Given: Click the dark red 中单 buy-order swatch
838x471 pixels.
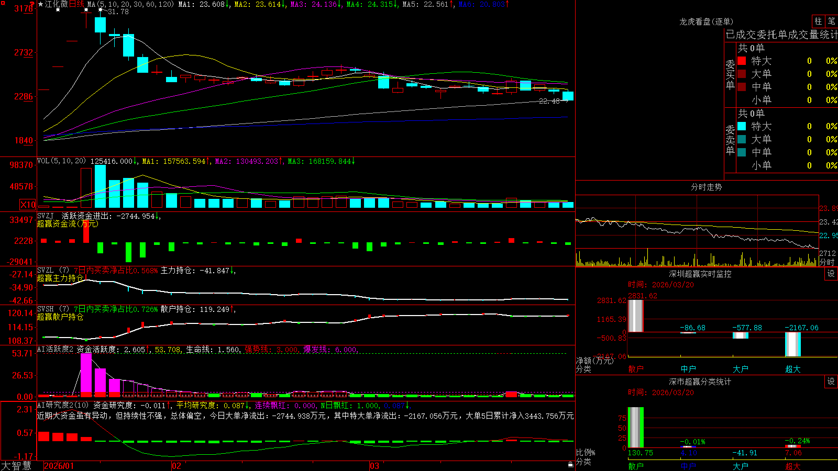Looking at the screenshot, I should click(742, 87).
